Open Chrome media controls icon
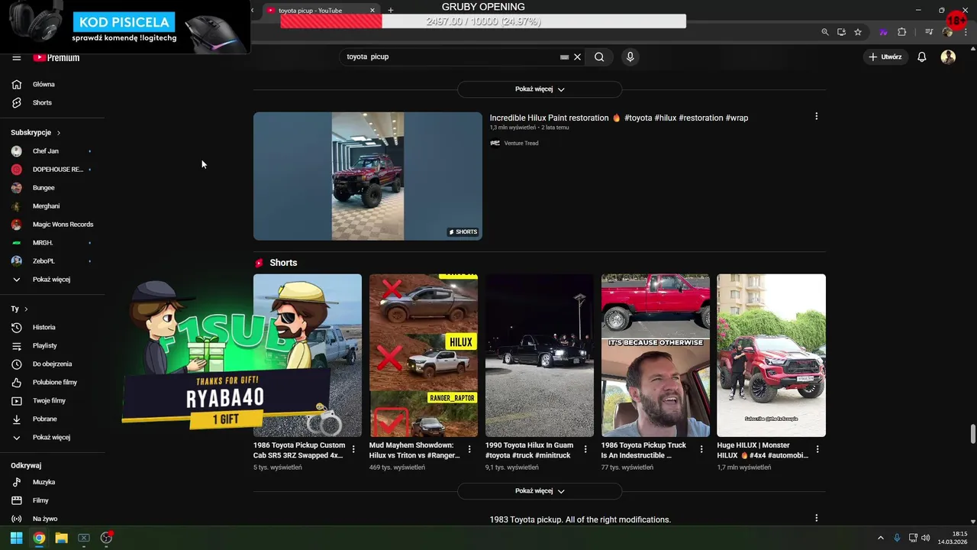The width and height of the screenshot is (977, 550). point(929,32)
